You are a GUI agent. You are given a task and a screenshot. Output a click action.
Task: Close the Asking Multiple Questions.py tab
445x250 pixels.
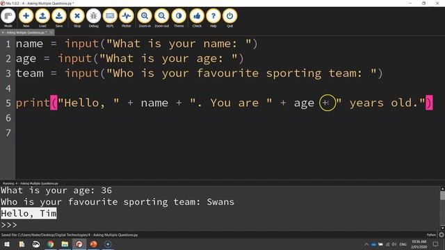point(51,33)
